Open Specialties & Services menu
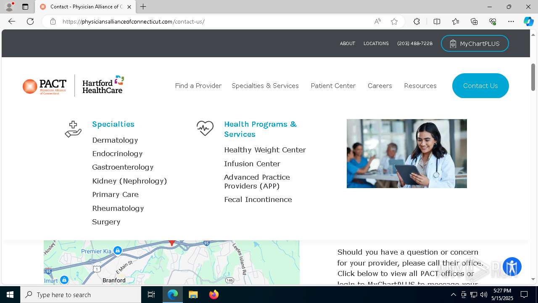Image resolution: width=538 pixels, height=303 pixels. coord(265,86)
